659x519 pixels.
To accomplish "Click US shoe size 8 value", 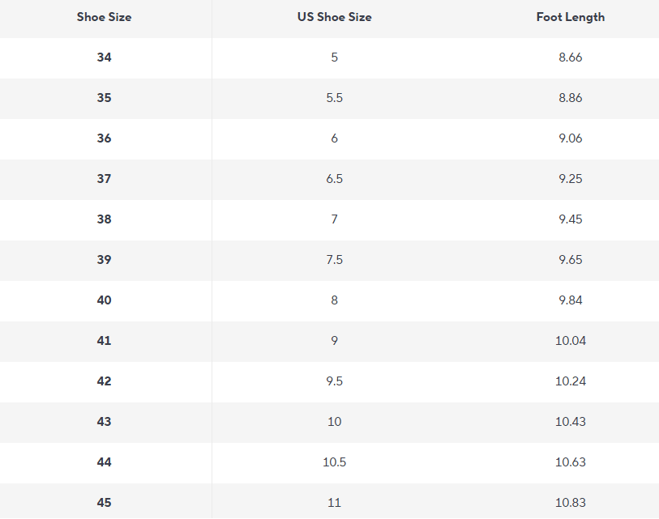I will (x=335, y=300).
